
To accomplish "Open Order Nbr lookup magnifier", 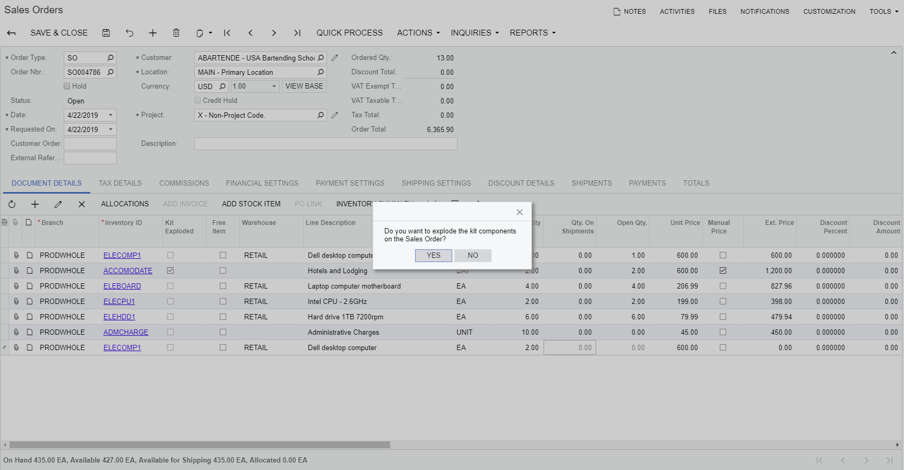I will [x=110, y=72].
